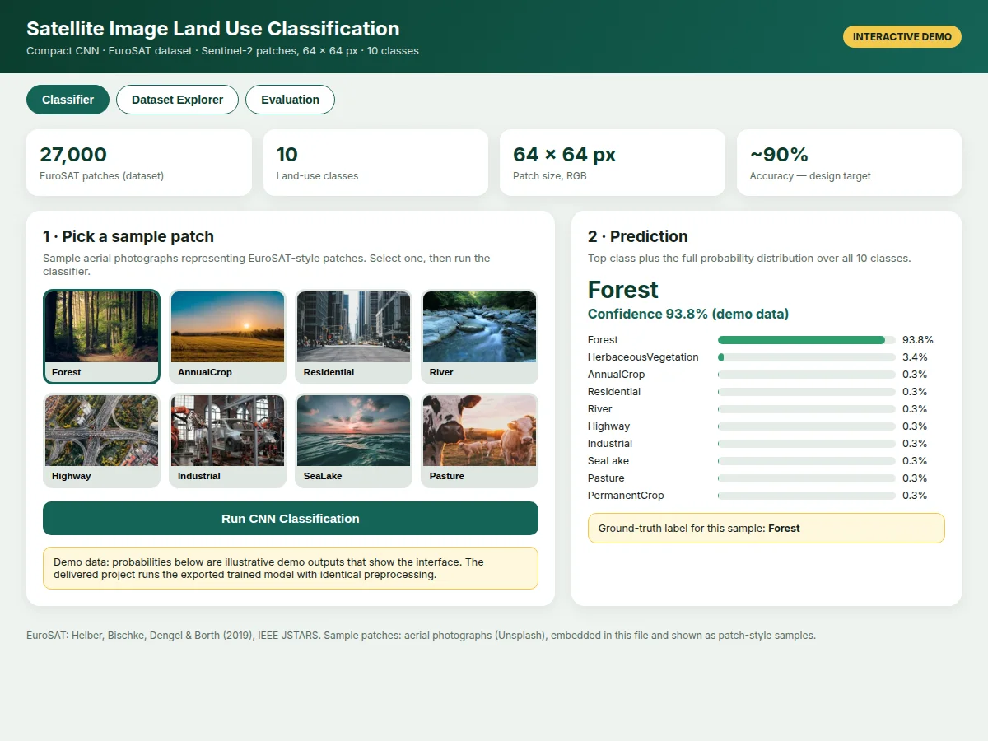Click the 'Residential' label in probability list
The image size is (988, 741).
pos(614,392)
